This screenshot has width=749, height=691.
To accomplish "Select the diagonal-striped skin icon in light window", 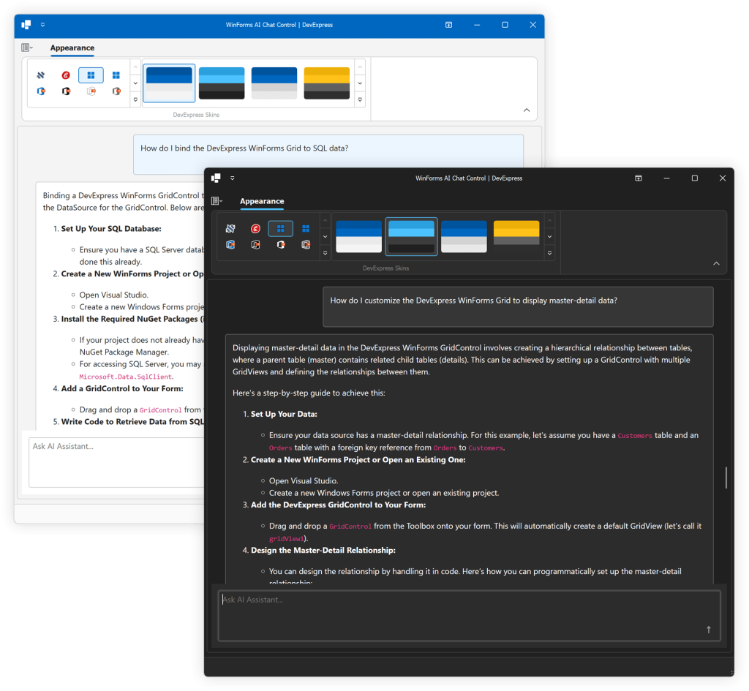I will pos(42,75).
